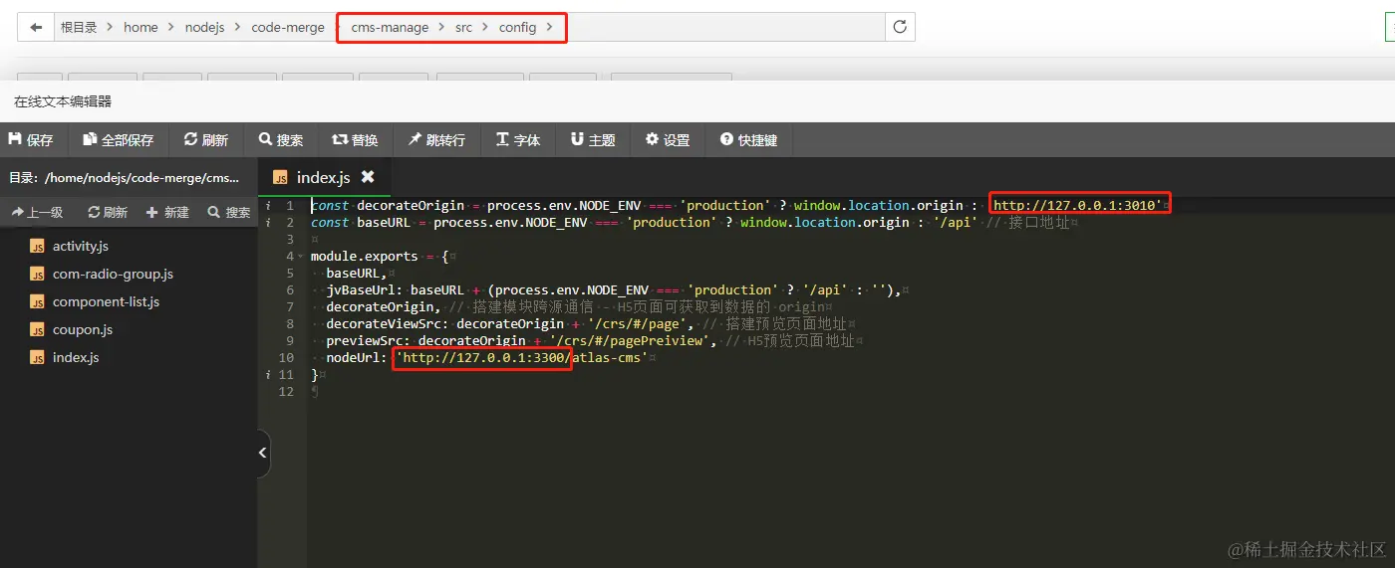Refresh the file manager directory listing
Viewport: 1395px width, 568px height.
tap(900, 27)
